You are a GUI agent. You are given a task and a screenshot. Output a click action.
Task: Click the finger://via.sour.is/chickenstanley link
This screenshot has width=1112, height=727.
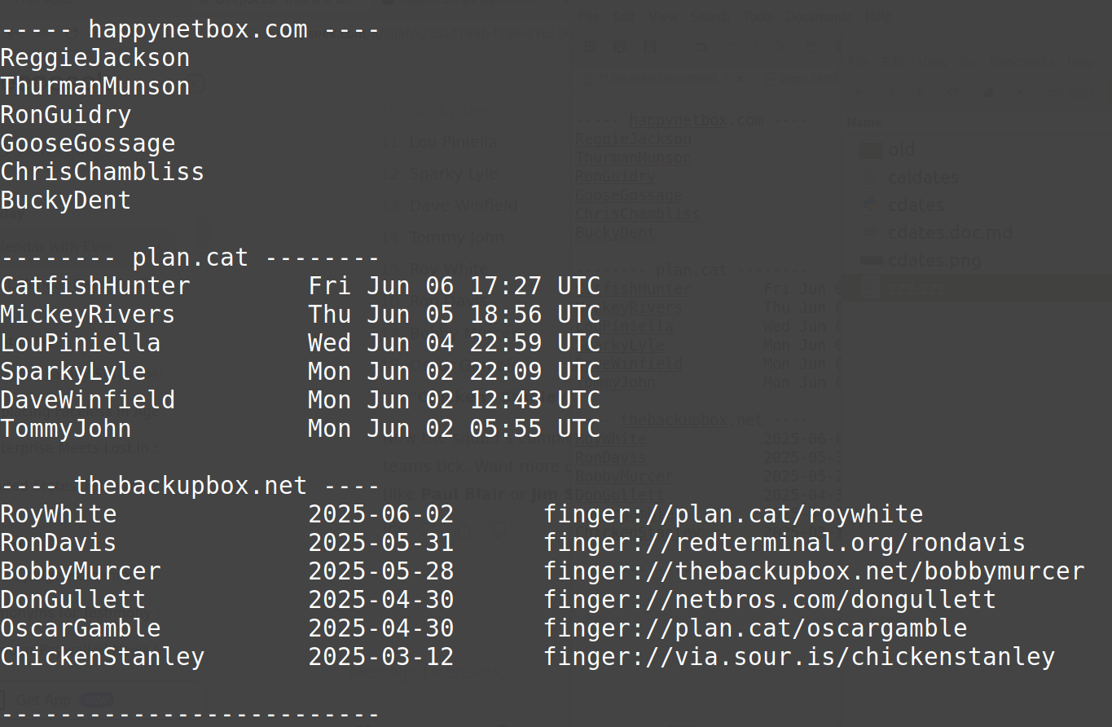coord(799,657)
